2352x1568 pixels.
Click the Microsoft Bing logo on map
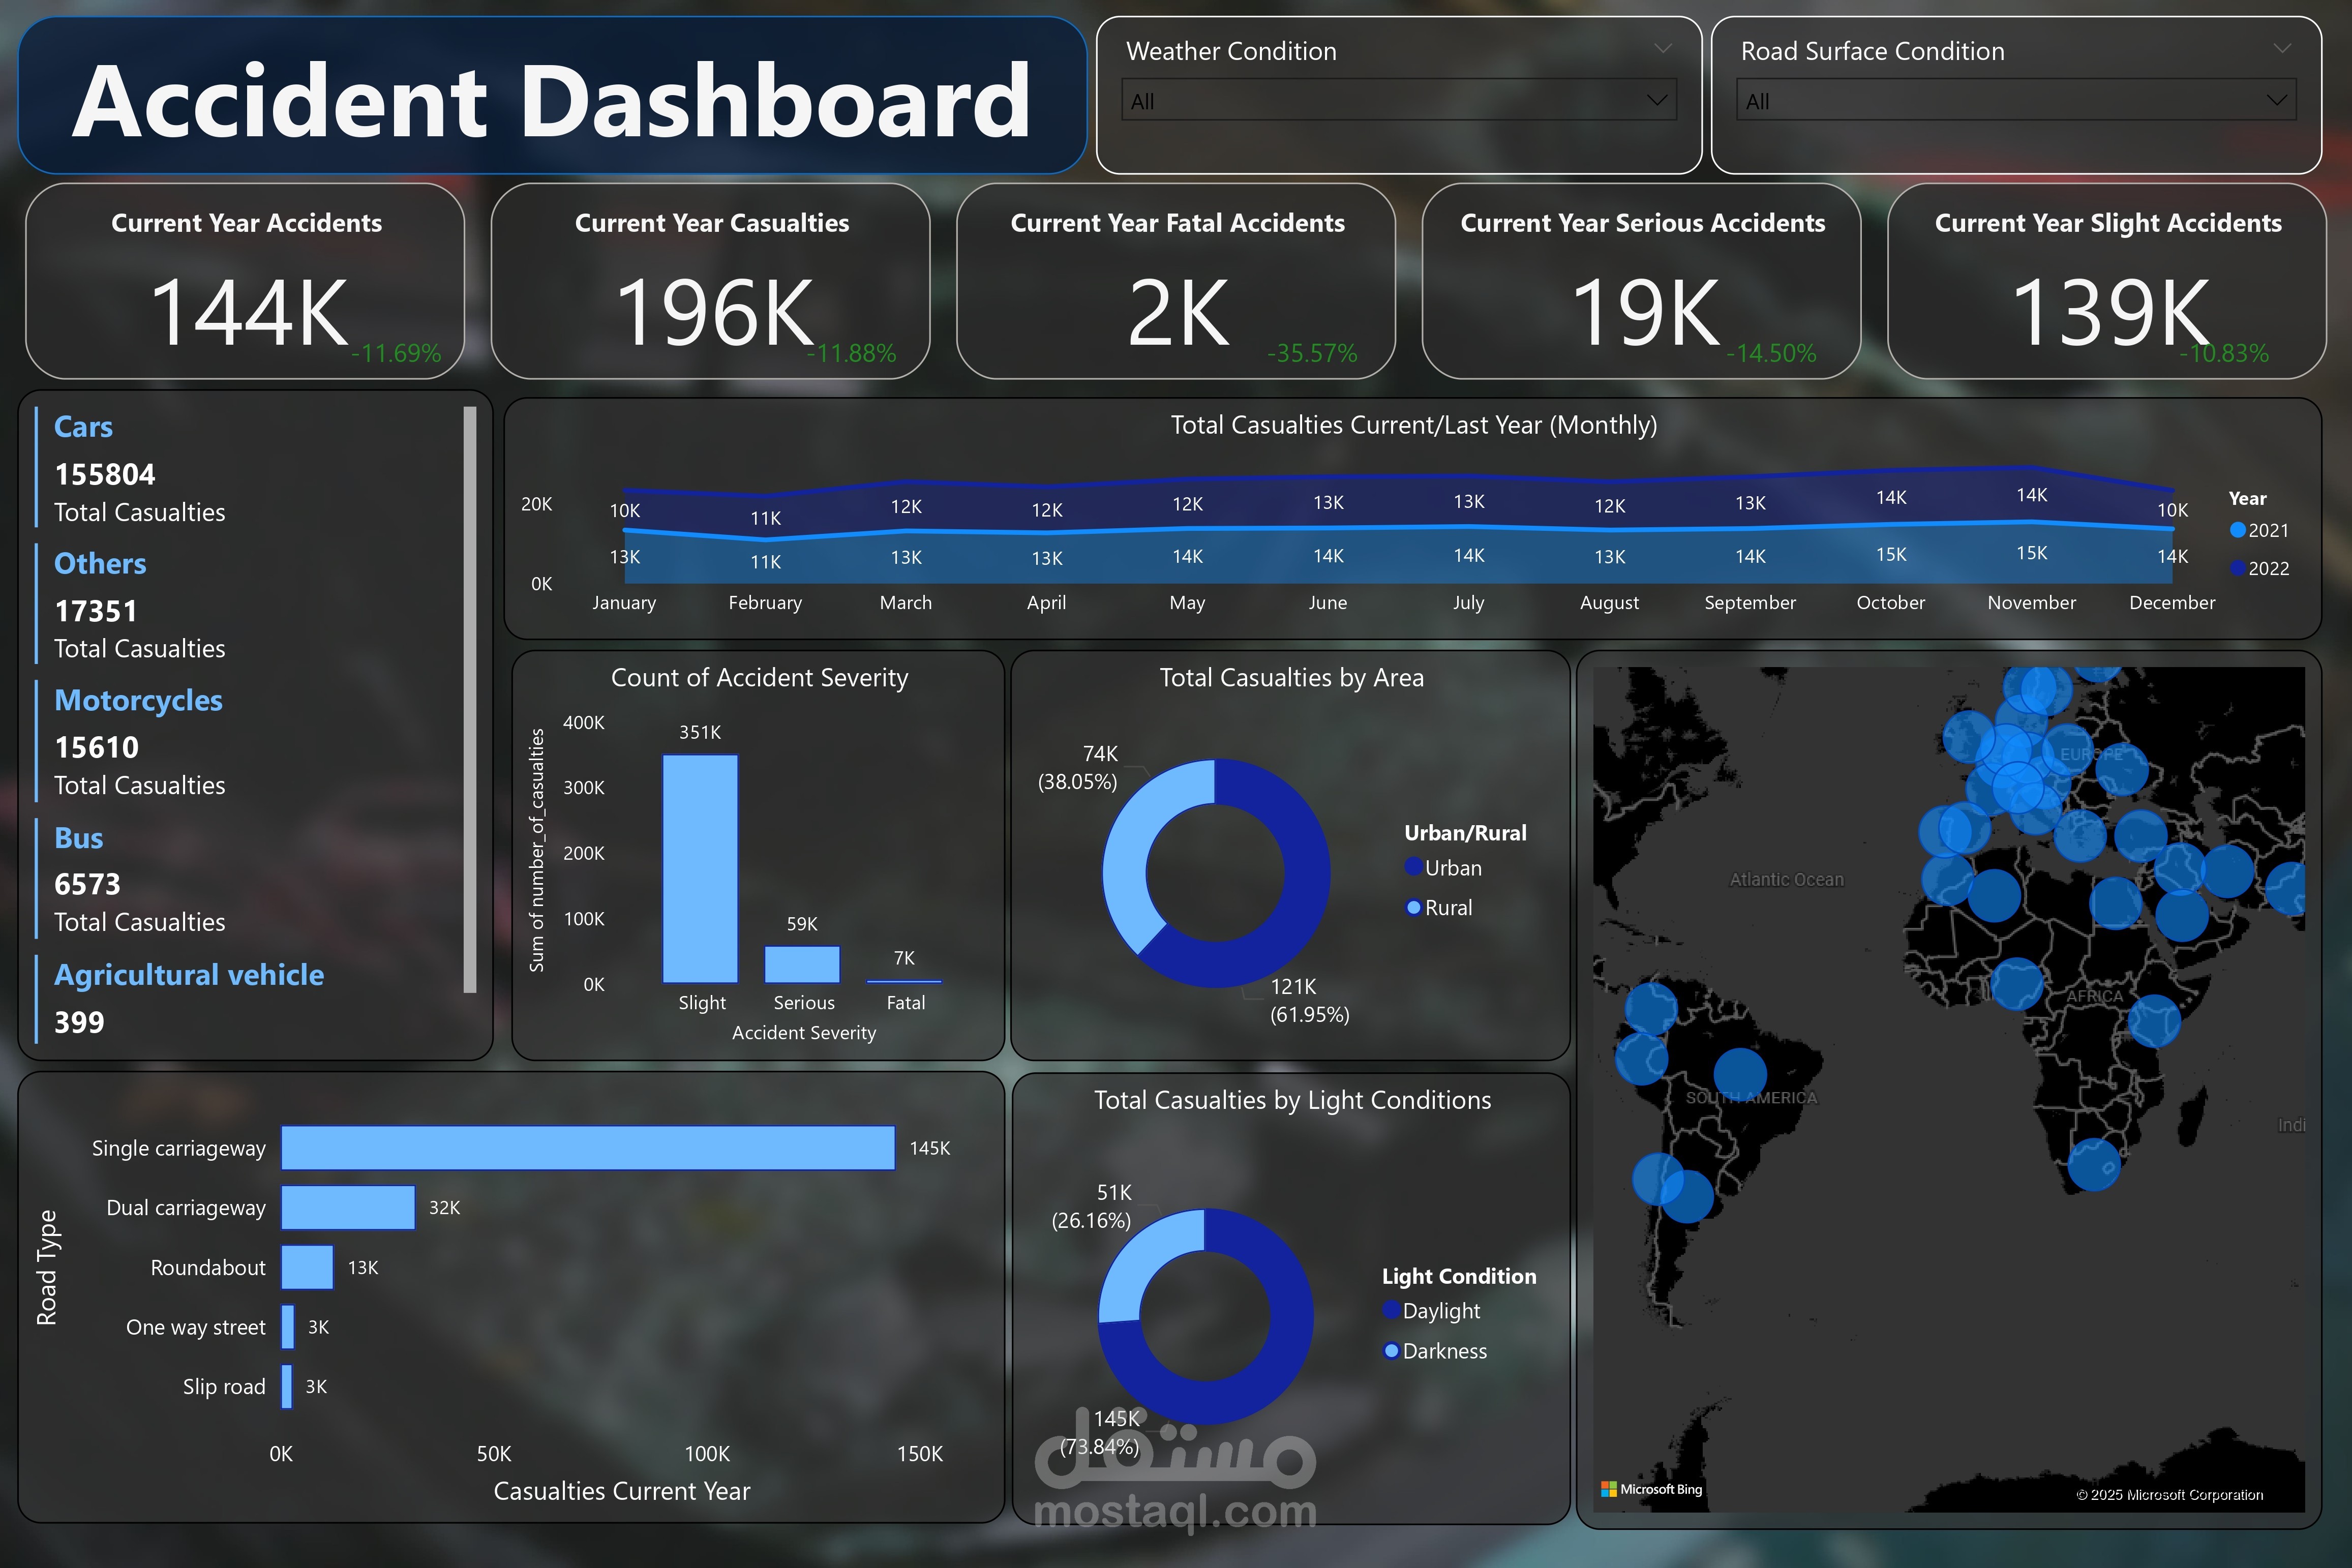pyautogui.click(x=1651, y=1489)
